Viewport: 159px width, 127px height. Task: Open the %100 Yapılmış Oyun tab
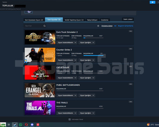pos(74,20)
